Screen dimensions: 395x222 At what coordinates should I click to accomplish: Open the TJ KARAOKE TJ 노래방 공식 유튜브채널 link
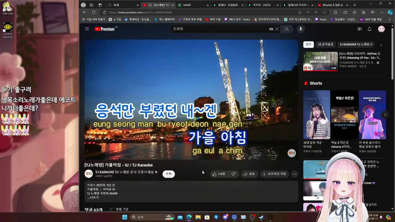[x=124, y=172]
